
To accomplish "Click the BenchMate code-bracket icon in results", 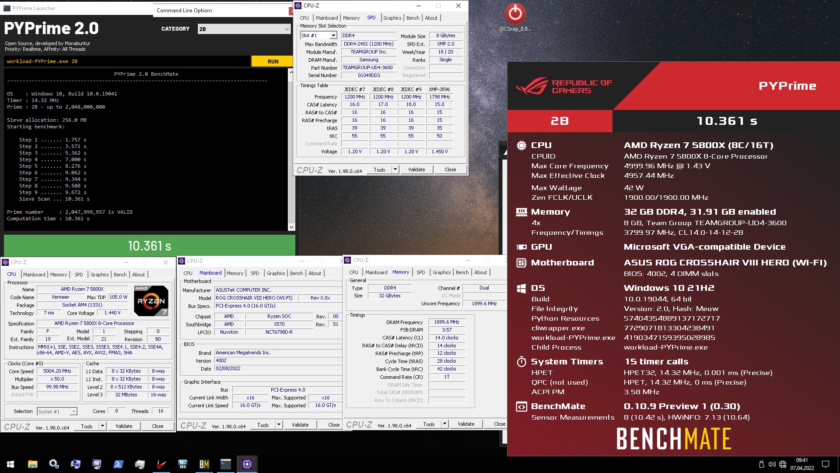I will [521, 406].
